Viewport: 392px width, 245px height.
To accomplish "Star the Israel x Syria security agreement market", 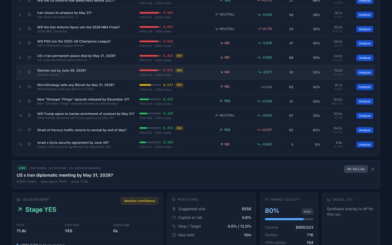I will click(x=30, y=144).
